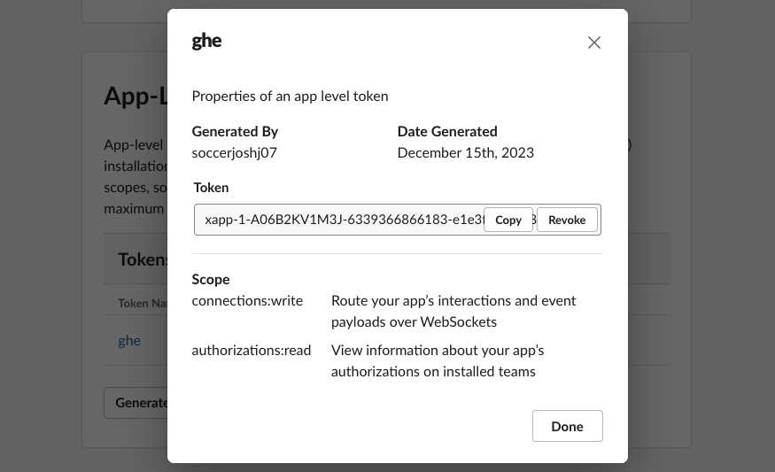Screen dimensions: 775x472
Task: Click the Scope section heading
Action: [x=211, y=279]
